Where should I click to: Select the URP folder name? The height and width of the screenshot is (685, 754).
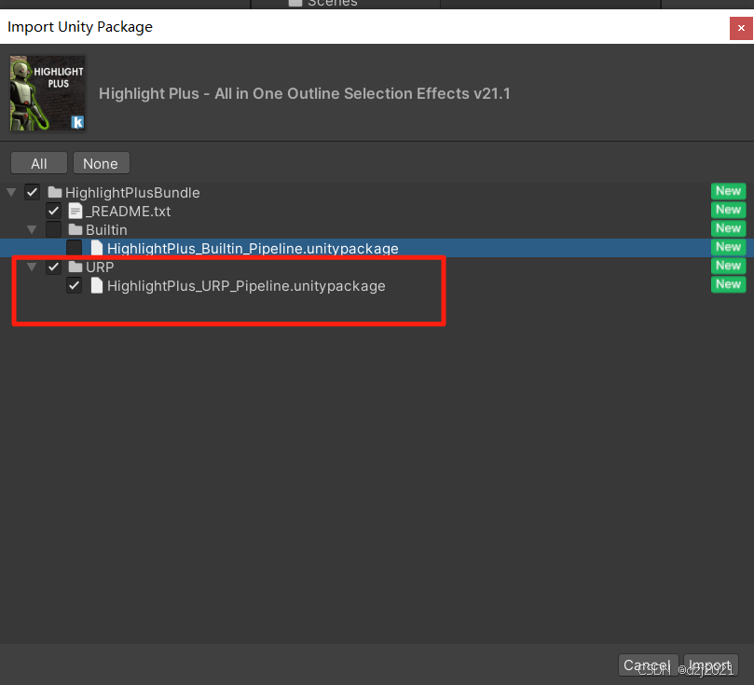(x=100, y=267)
